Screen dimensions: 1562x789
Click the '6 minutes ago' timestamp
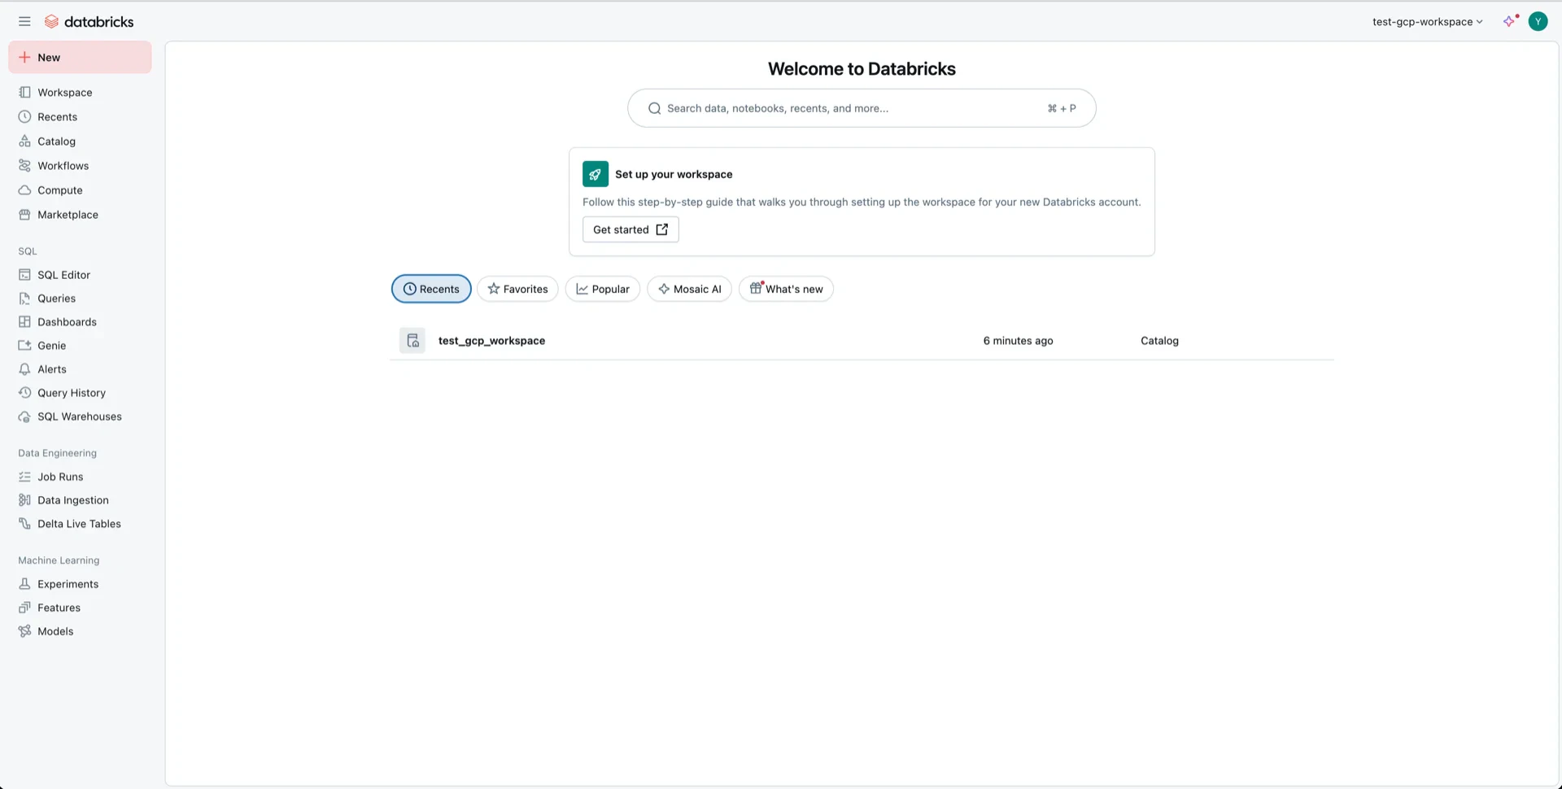[1018, 341]
